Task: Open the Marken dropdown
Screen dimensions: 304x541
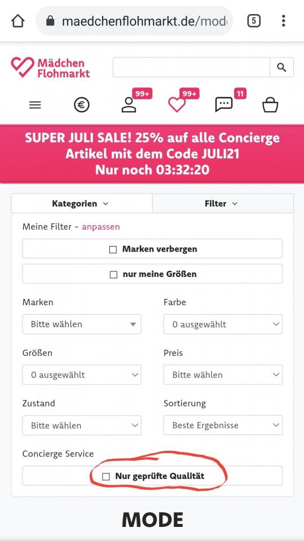Action: click(x=82, y=324)
